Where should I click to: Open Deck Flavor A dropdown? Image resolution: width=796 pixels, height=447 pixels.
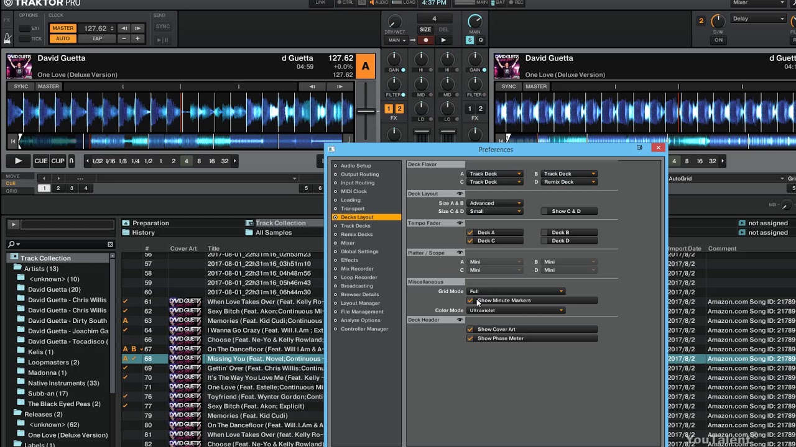494,174
